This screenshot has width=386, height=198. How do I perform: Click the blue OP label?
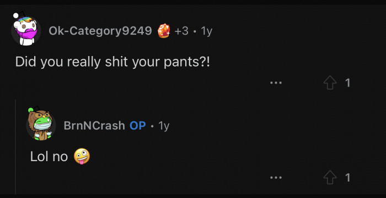click(x=138, y=125)
